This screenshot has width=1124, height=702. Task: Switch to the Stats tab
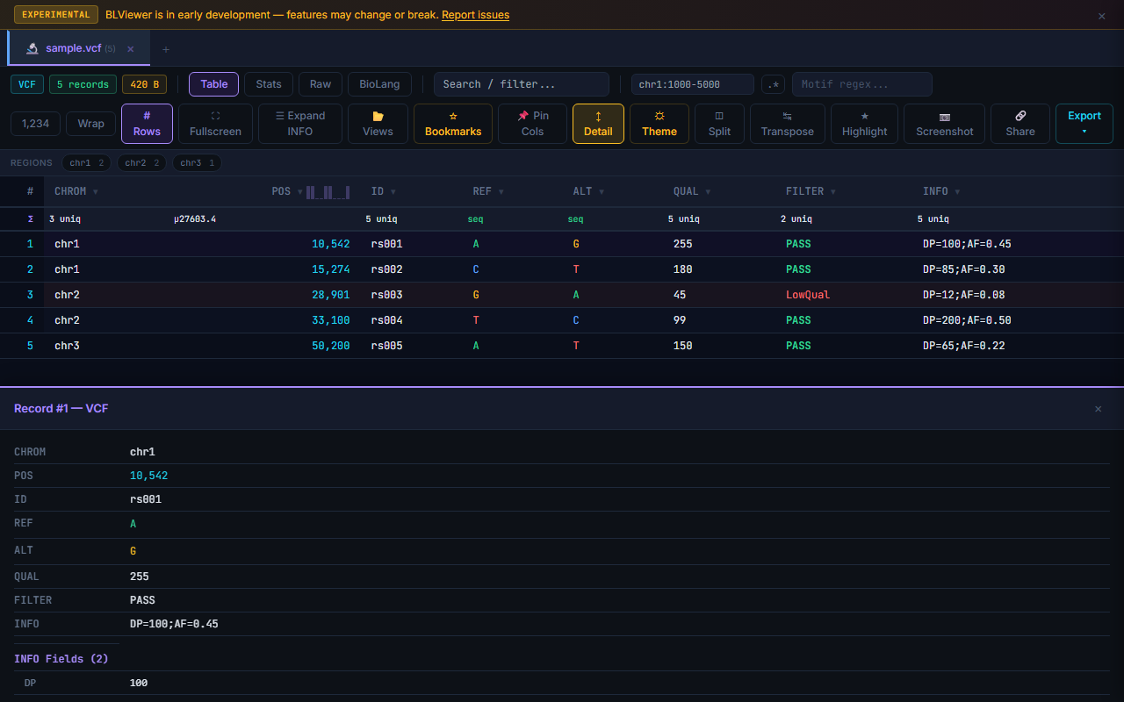(269, 84)
